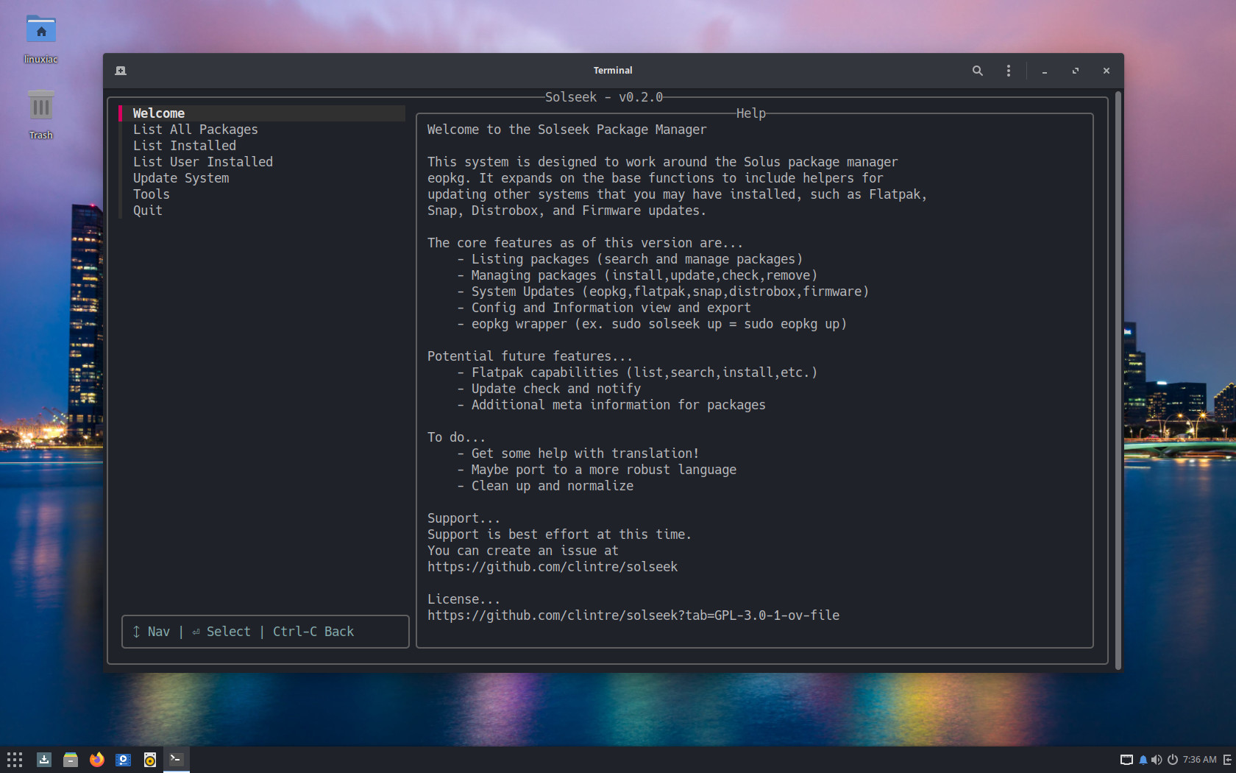Screen dimensions: 1236x773
Task: Select List Installed menu entry
Action: pyautogui.click(x=184, y=146)
